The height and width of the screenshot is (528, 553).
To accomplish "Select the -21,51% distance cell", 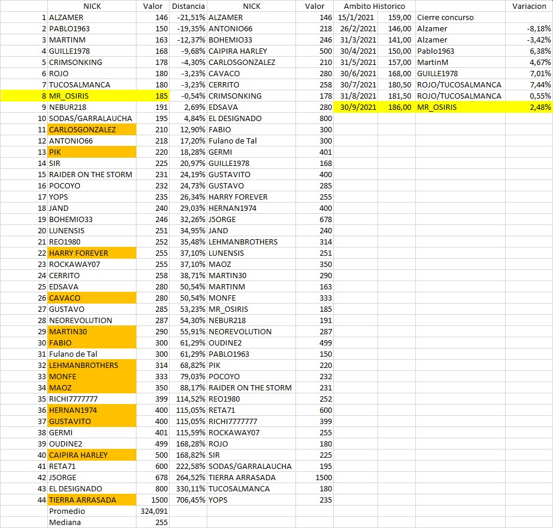I will click(188, 17).
